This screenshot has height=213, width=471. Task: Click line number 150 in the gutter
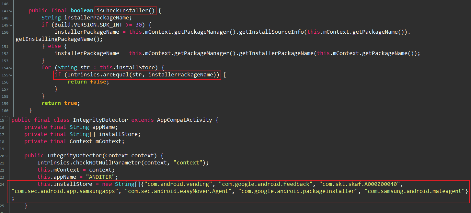(x=5, y=32)
